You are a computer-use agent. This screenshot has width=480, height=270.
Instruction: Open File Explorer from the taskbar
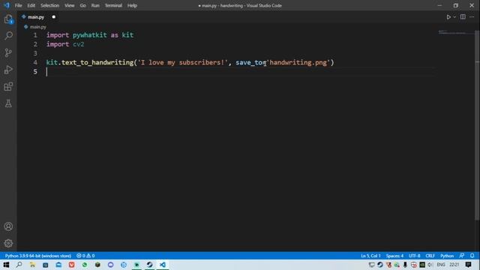click(32, 265)
